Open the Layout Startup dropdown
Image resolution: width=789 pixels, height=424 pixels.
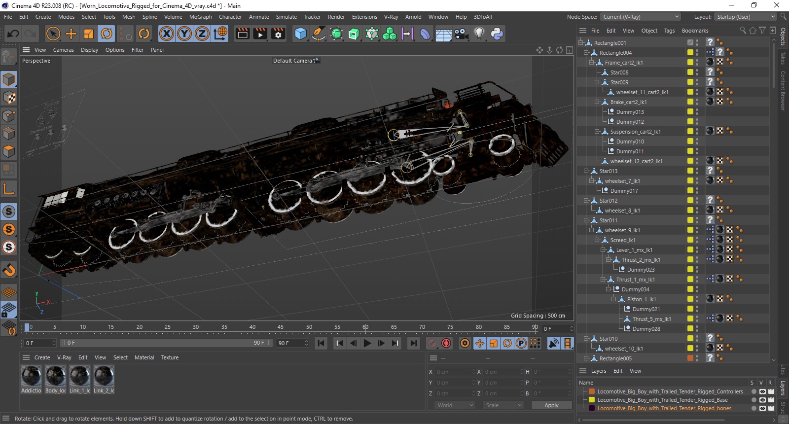(746, 17)
